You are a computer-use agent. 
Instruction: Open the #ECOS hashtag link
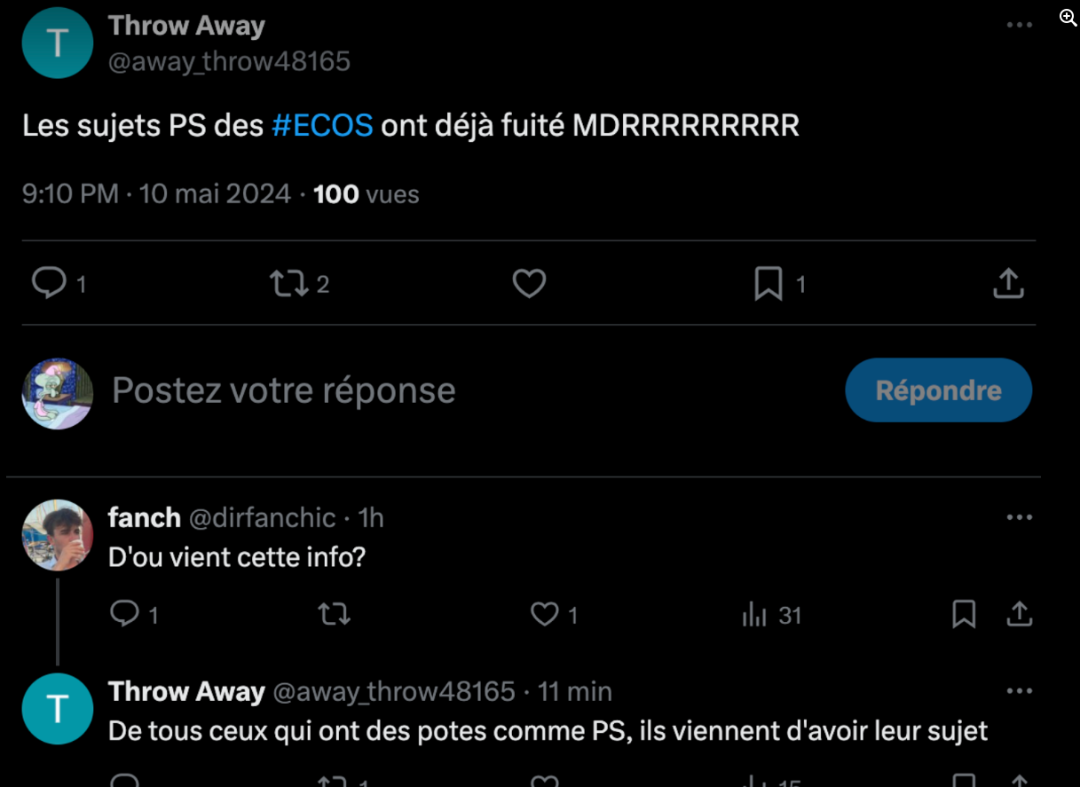pyautogui.click(x=321, y=126)
